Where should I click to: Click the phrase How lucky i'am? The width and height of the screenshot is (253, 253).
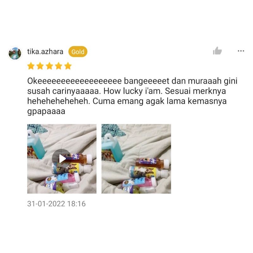tap(133, 91)
